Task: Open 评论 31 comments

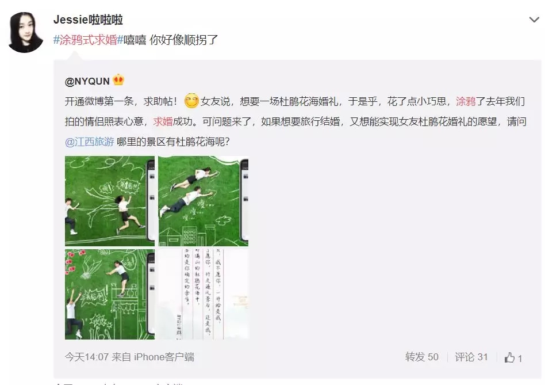Action: coord(471,357)
